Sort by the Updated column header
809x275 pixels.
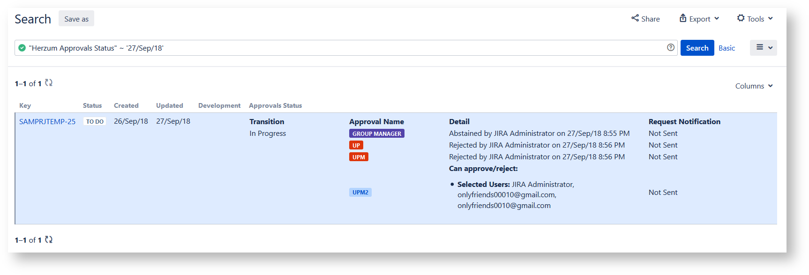[x=169, y=105]
